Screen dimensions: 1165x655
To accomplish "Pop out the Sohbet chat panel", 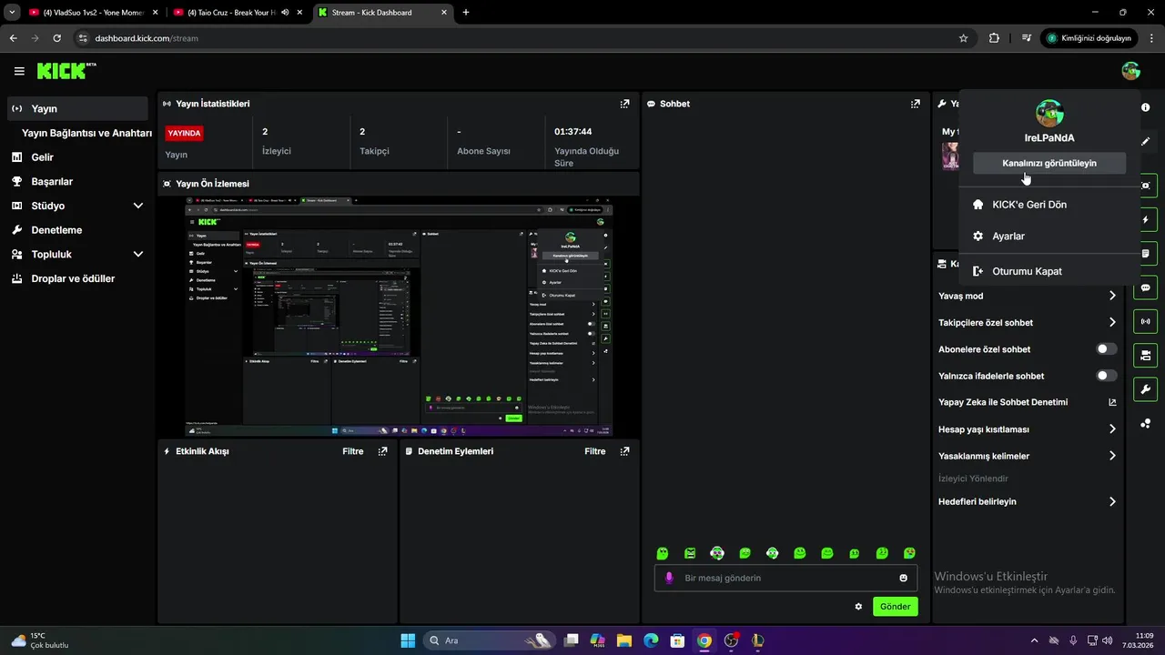I will coord(915,104).
